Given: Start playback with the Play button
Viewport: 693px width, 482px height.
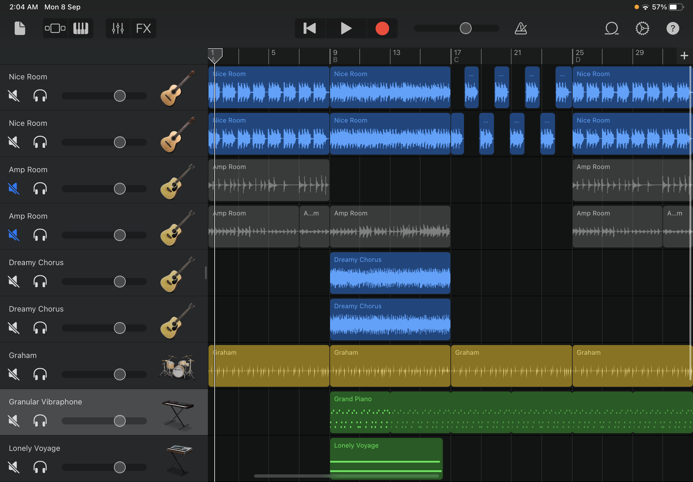Looking at the screenshot, I should [346, 29].
